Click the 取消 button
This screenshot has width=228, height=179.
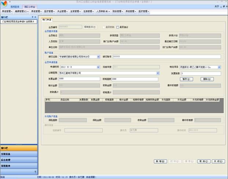point(204,161)
